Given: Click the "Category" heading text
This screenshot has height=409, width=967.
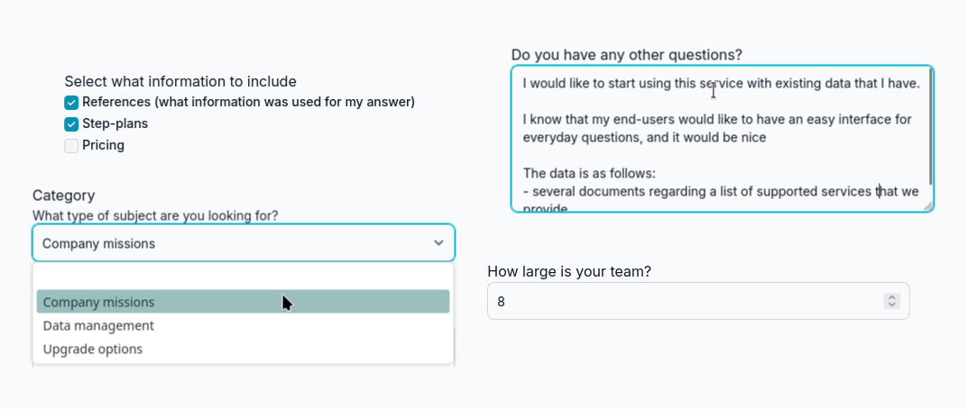Looking at the screenshot, I should (63, 195).
